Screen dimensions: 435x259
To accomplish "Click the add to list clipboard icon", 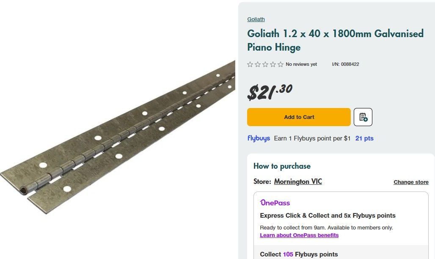I will tap(363, 117).
